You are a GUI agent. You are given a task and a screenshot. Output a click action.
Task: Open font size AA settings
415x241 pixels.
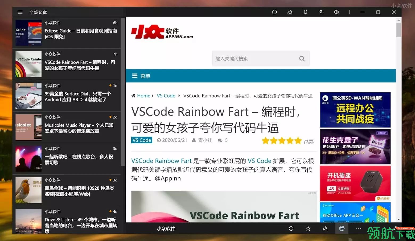(x=325, y=228)
